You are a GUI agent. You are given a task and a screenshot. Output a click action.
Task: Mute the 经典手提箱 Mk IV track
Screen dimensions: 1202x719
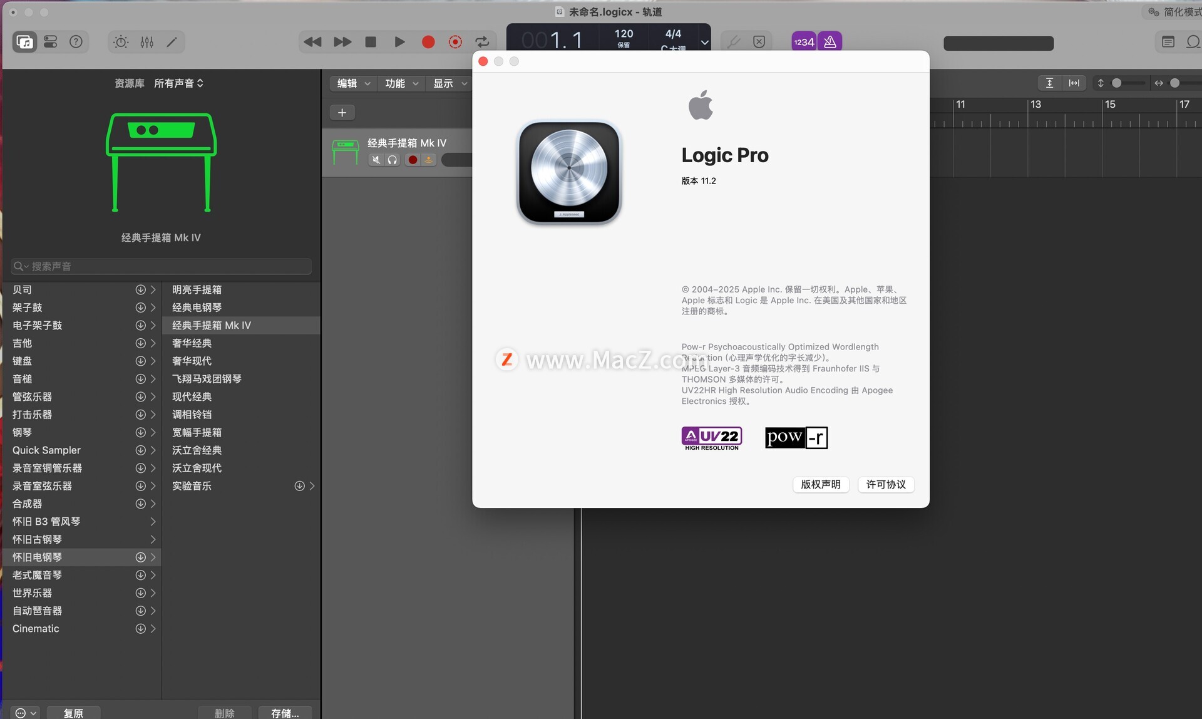tap(376, 160)
